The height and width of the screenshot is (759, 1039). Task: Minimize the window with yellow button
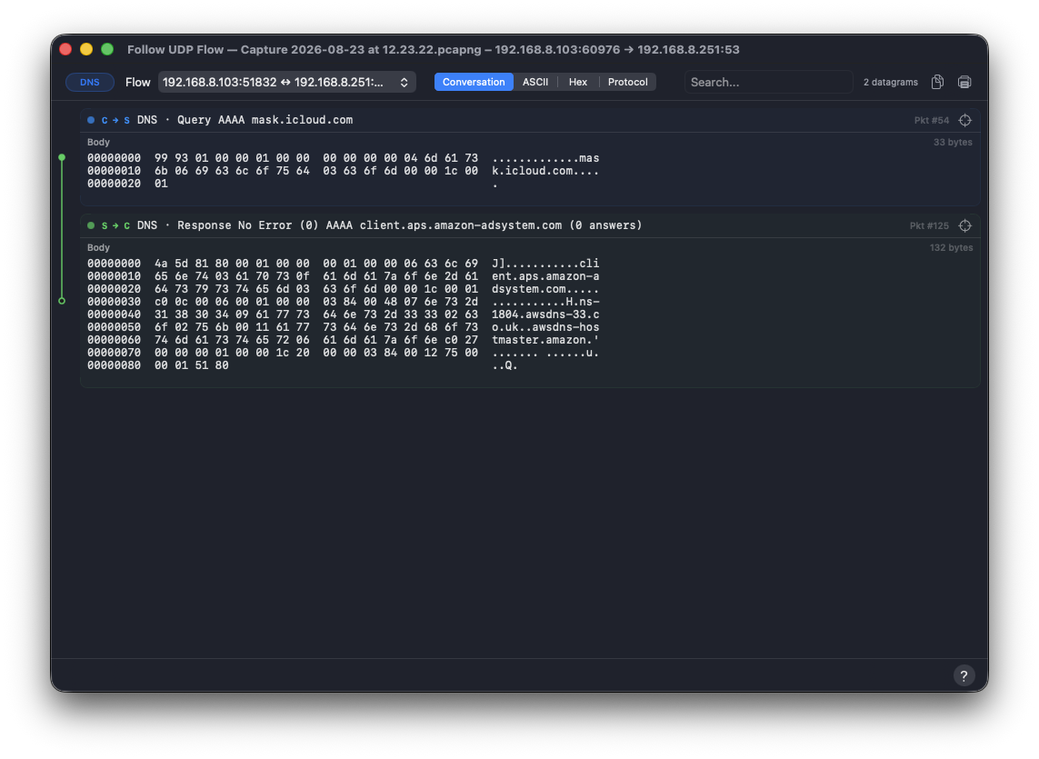(x=86, y=49)
